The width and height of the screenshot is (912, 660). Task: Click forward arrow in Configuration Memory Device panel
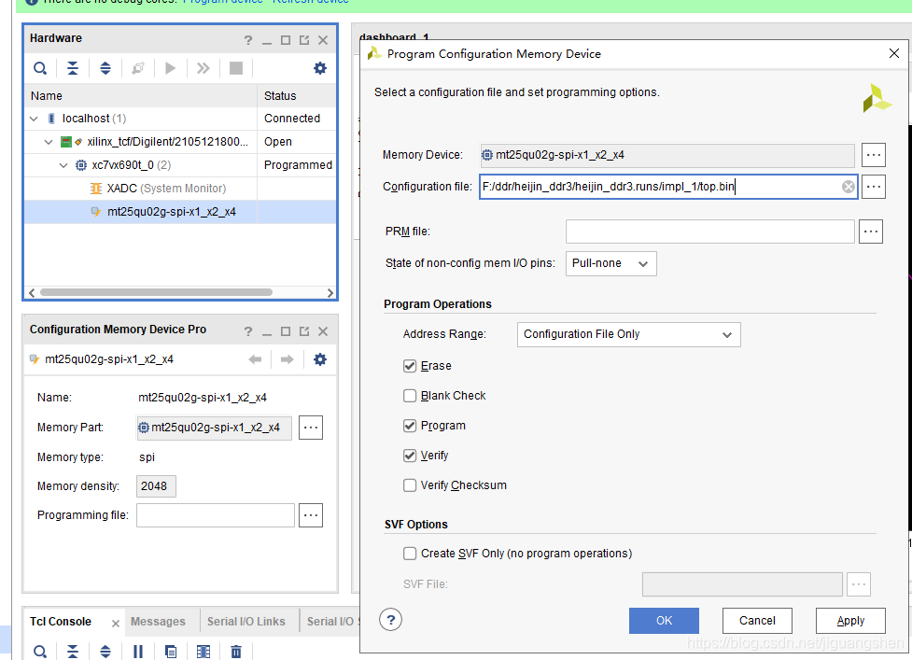tap(287, 359)
